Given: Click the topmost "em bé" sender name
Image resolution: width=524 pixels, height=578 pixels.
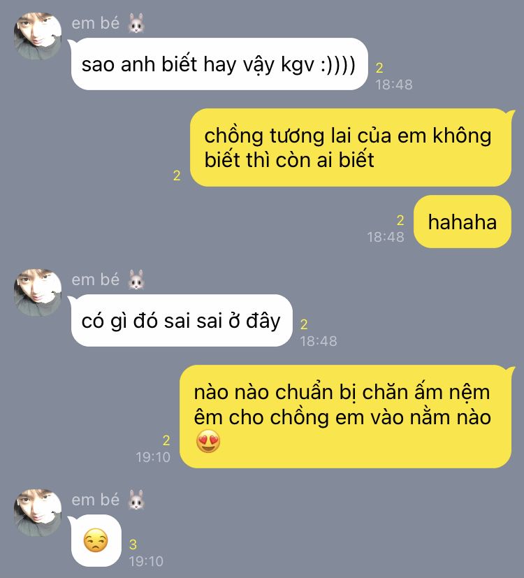Looking at the screenshot, I should coord(96,23).
